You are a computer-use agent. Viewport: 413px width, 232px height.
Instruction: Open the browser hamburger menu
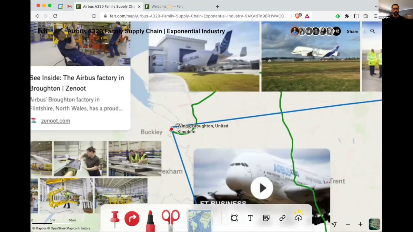[376, 16]
